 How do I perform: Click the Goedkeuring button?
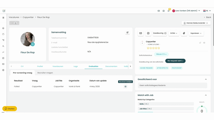(160, 33)
